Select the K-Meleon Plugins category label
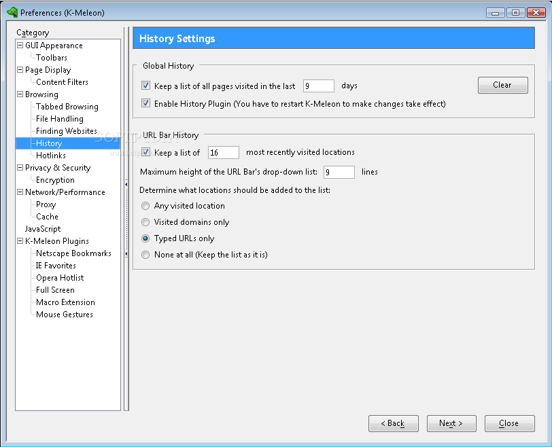552x447 pixels. click(57, 241)
